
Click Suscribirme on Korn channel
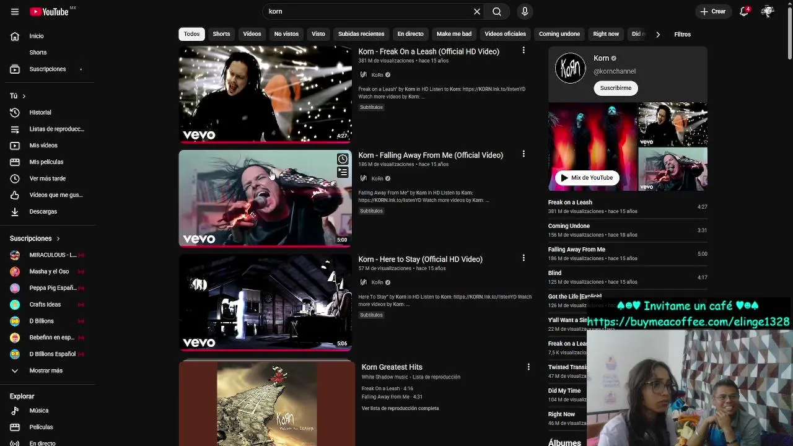click(x=615, y=88)
